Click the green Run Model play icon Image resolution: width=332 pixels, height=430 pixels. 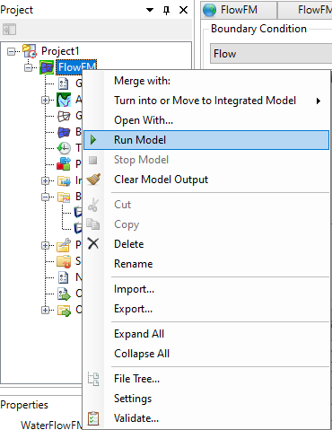pyautogui.click(x=93, y=140)
